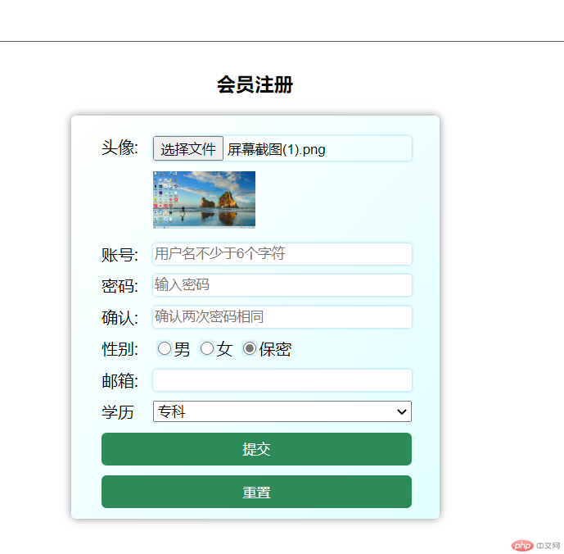Click the 学历 label
Screen dimensions: 564x554
(x=118, y=412)
